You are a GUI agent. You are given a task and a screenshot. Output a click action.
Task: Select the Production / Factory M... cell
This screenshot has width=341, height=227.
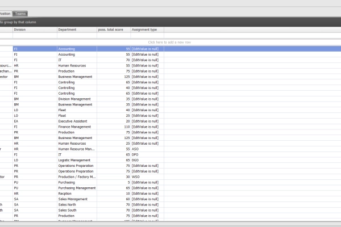77,177
